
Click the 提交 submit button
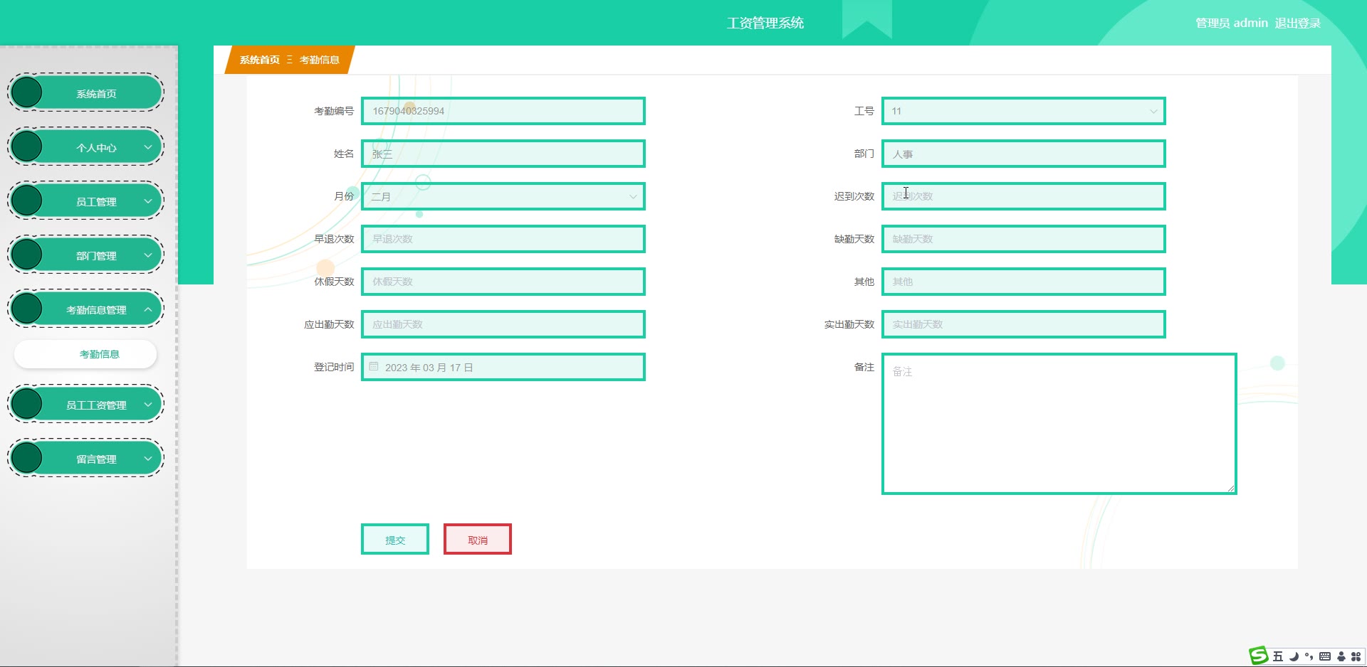click(394, 539)
